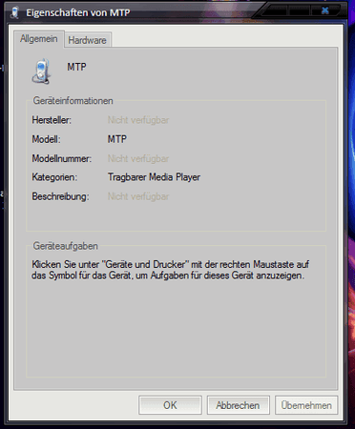Select the Allgemein tab

click(x=39, y=39)
